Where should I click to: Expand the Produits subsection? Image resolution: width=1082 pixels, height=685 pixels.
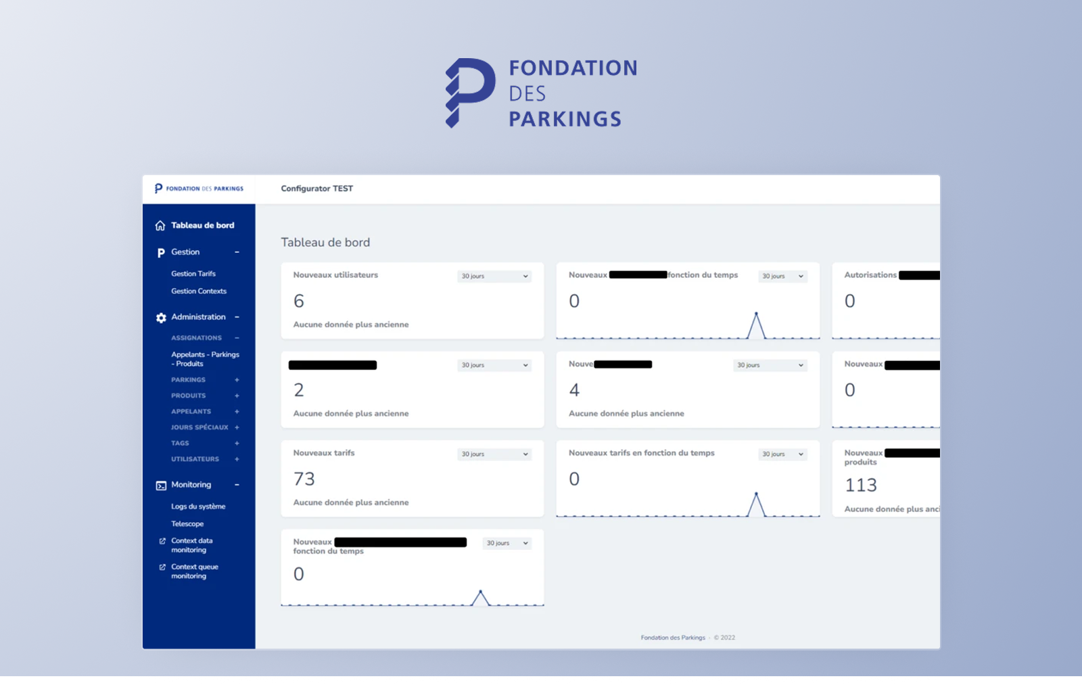click(237, 396)
